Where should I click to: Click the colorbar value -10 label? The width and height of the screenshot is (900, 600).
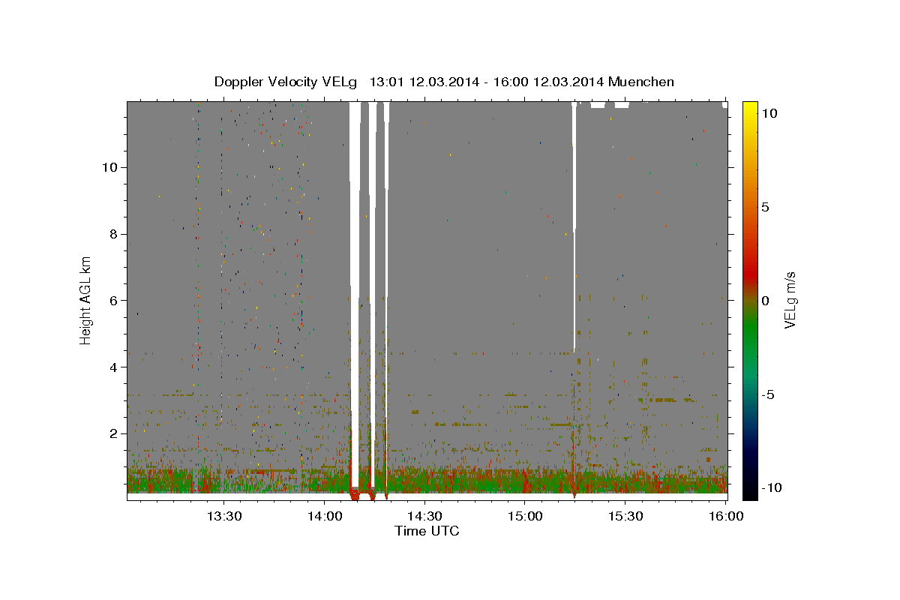771,487
